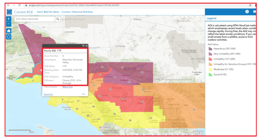
Task: Maximize the AQI popup window
Action: [83, 46]
